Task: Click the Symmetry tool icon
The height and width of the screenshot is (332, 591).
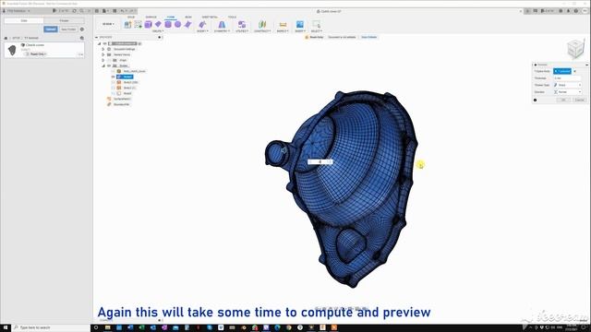Action: tap(222, 25)
